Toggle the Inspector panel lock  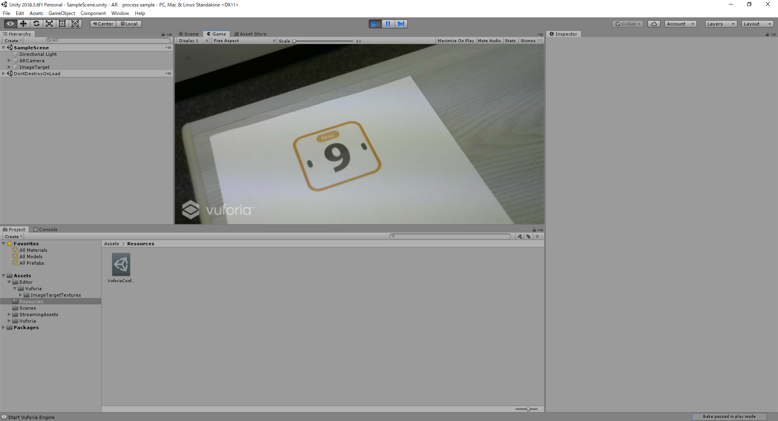point(767,34)
